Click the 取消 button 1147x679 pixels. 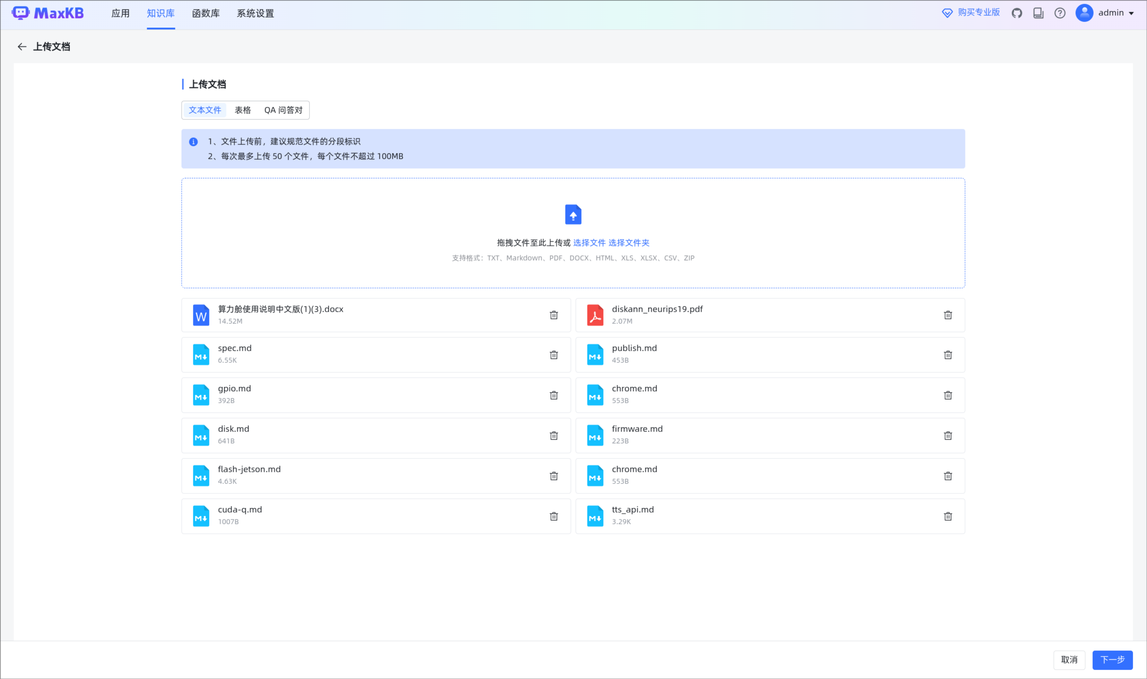click(1069, 660)
